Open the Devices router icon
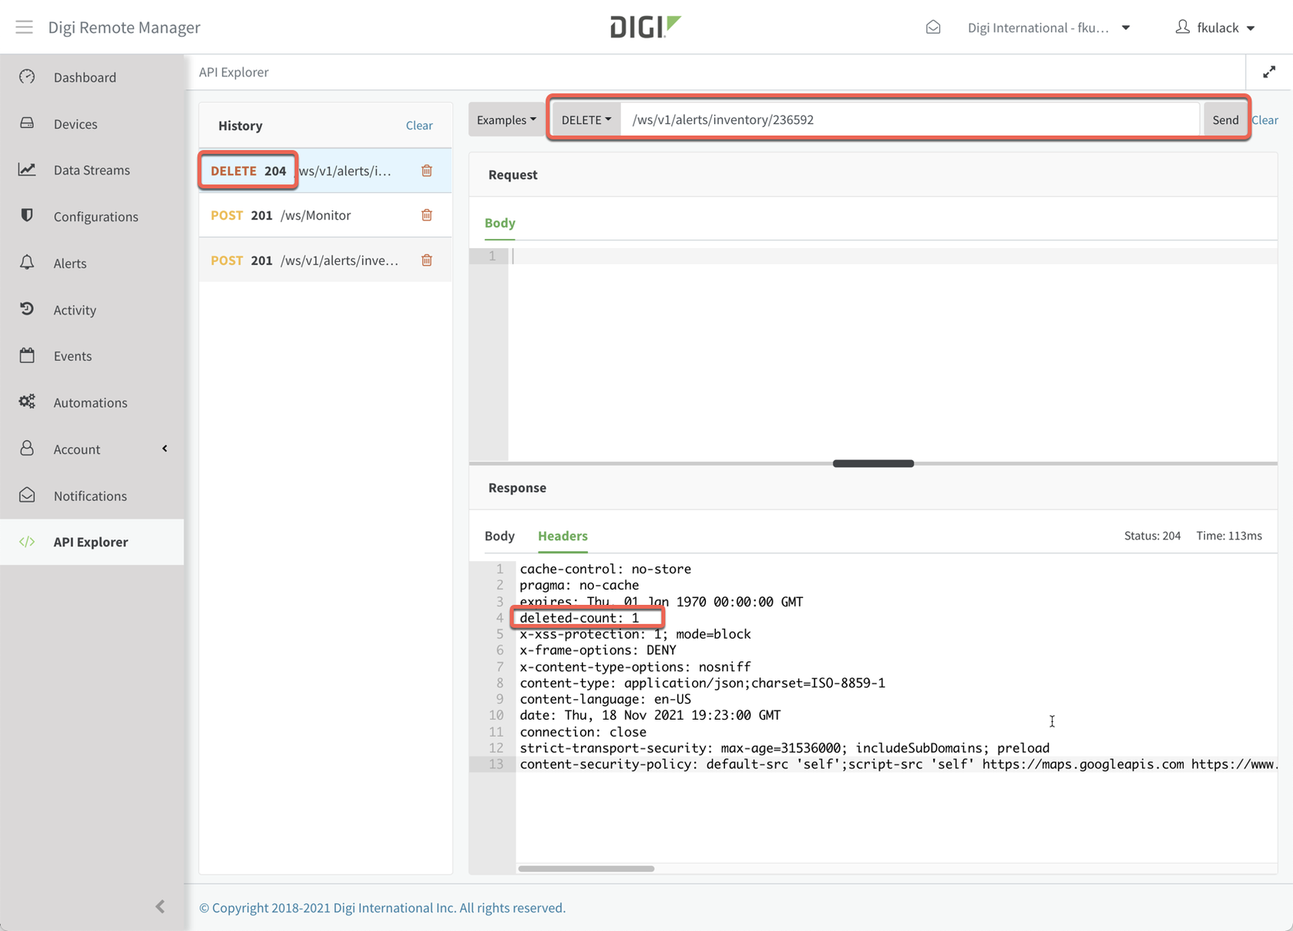Viewport: 1293px width, 931px height. (27, 123)
